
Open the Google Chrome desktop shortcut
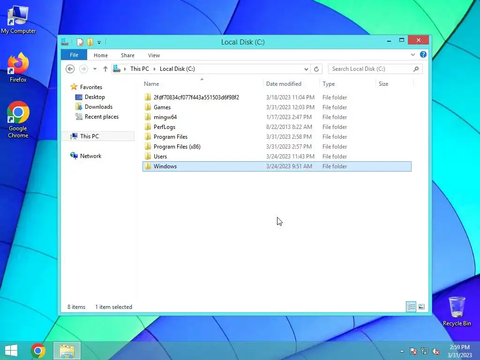(x=18, y=120)
